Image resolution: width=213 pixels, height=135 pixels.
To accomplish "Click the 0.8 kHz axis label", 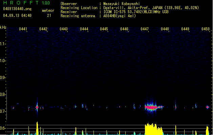I will point(3,94).
